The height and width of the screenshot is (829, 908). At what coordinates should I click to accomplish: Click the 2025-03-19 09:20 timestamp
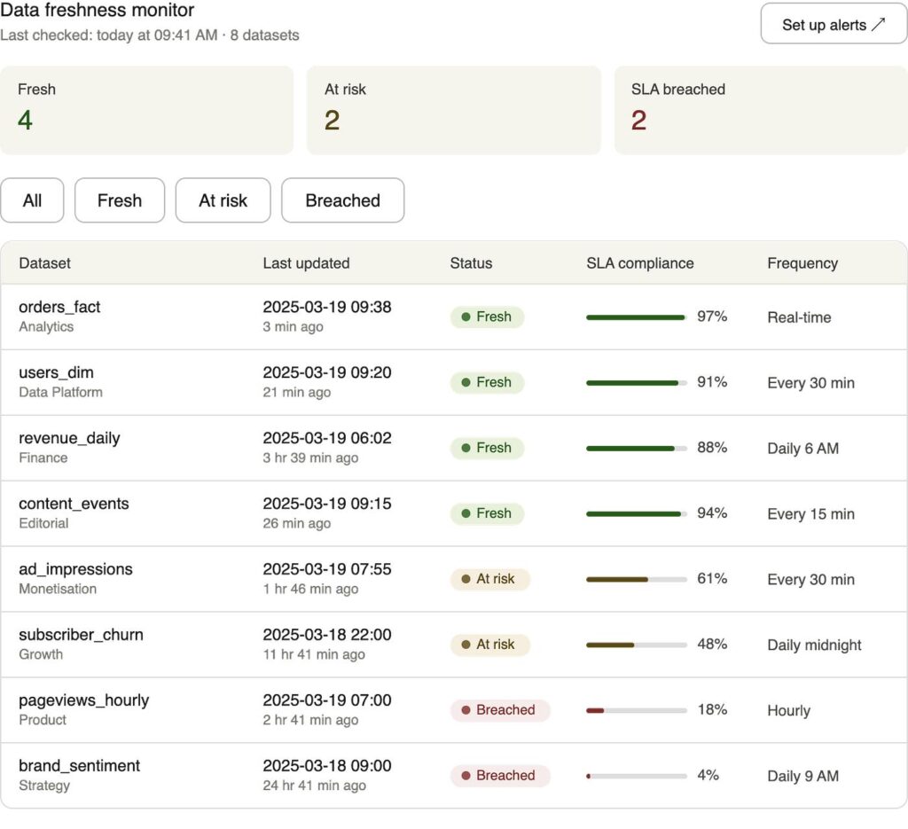click(327, 372)
